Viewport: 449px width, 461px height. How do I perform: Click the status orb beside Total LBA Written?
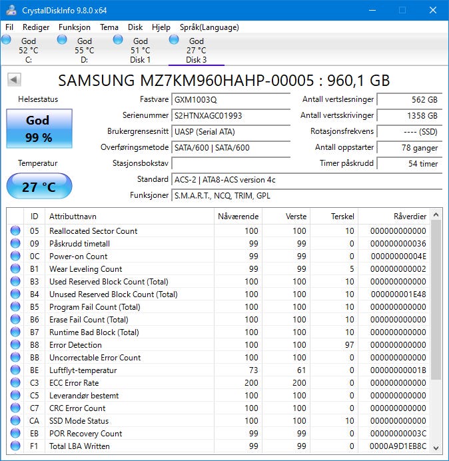tap(15, 446)
